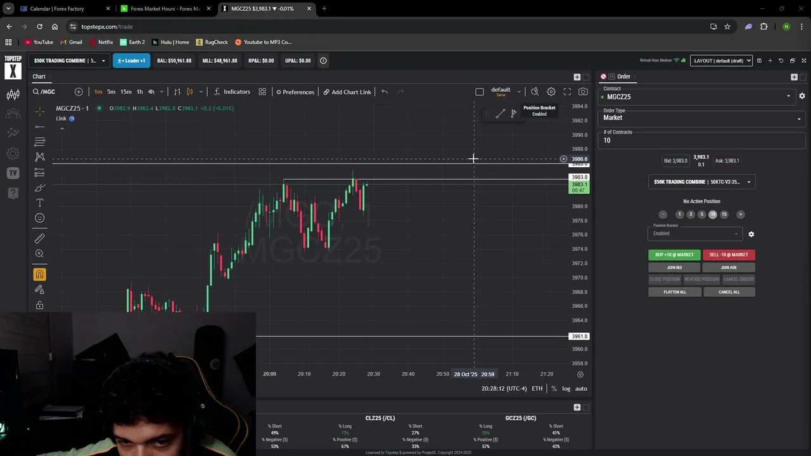Select the crosshair cursor drawing tool
The width and height of the screenshot is (811, 456).
40,111
